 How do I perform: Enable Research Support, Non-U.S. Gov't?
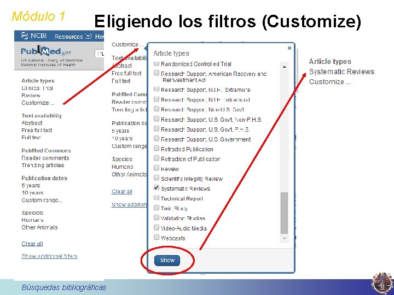click(157, 109)
